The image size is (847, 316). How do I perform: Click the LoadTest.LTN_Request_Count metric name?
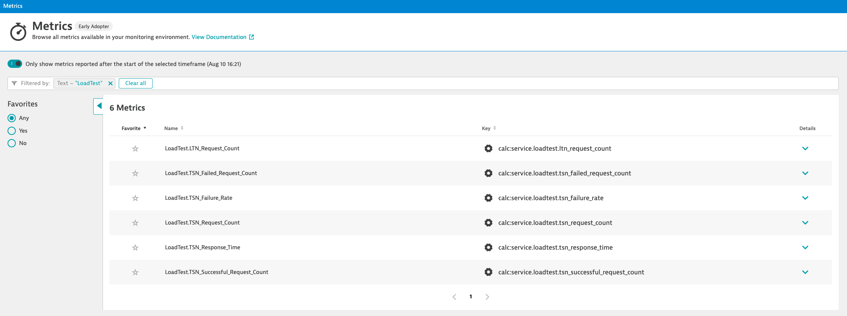[202, 148]
